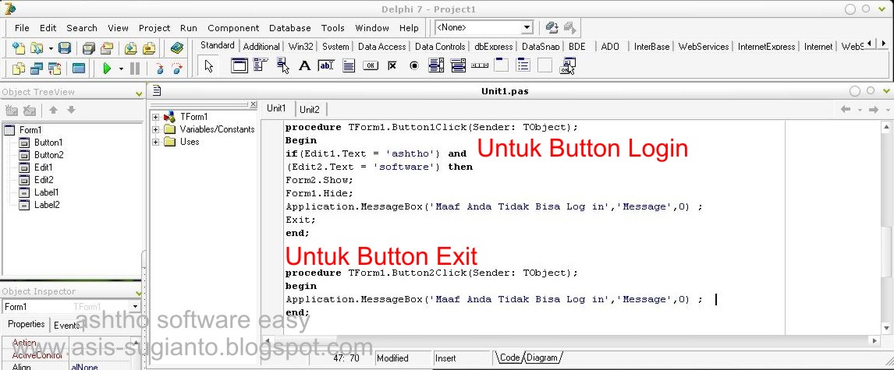
Task: Click the View Unit toolbar icon
Action: [x=18, y=69]
